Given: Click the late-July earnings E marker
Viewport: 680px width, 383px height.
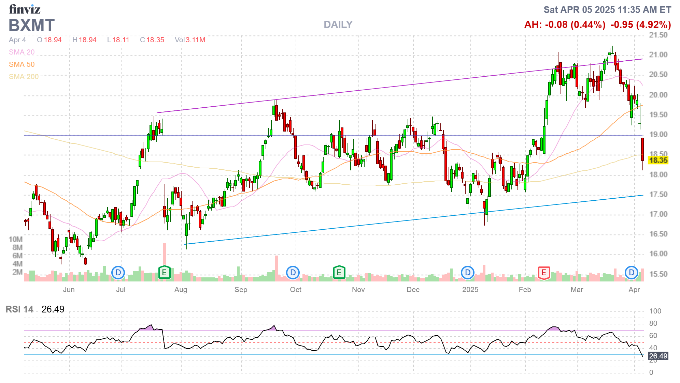Looking at the screenshot, I should (165, 273).
